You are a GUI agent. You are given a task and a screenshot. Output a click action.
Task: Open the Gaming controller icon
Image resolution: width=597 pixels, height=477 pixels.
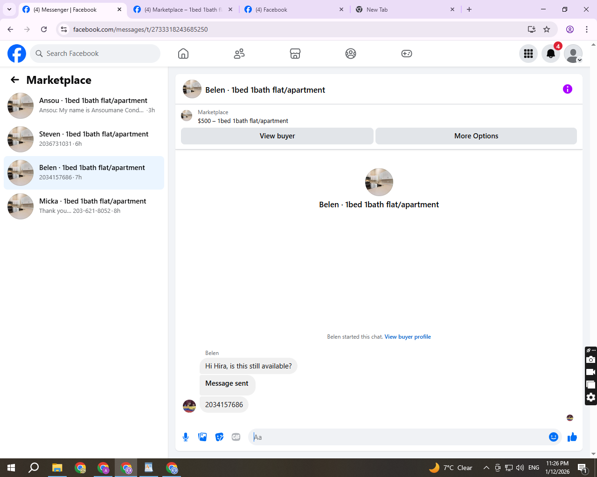(x=407, y=54)
